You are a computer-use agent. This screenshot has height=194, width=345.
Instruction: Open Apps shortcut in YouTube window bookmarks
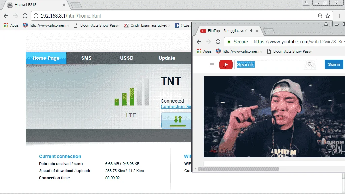coord(204,51)
